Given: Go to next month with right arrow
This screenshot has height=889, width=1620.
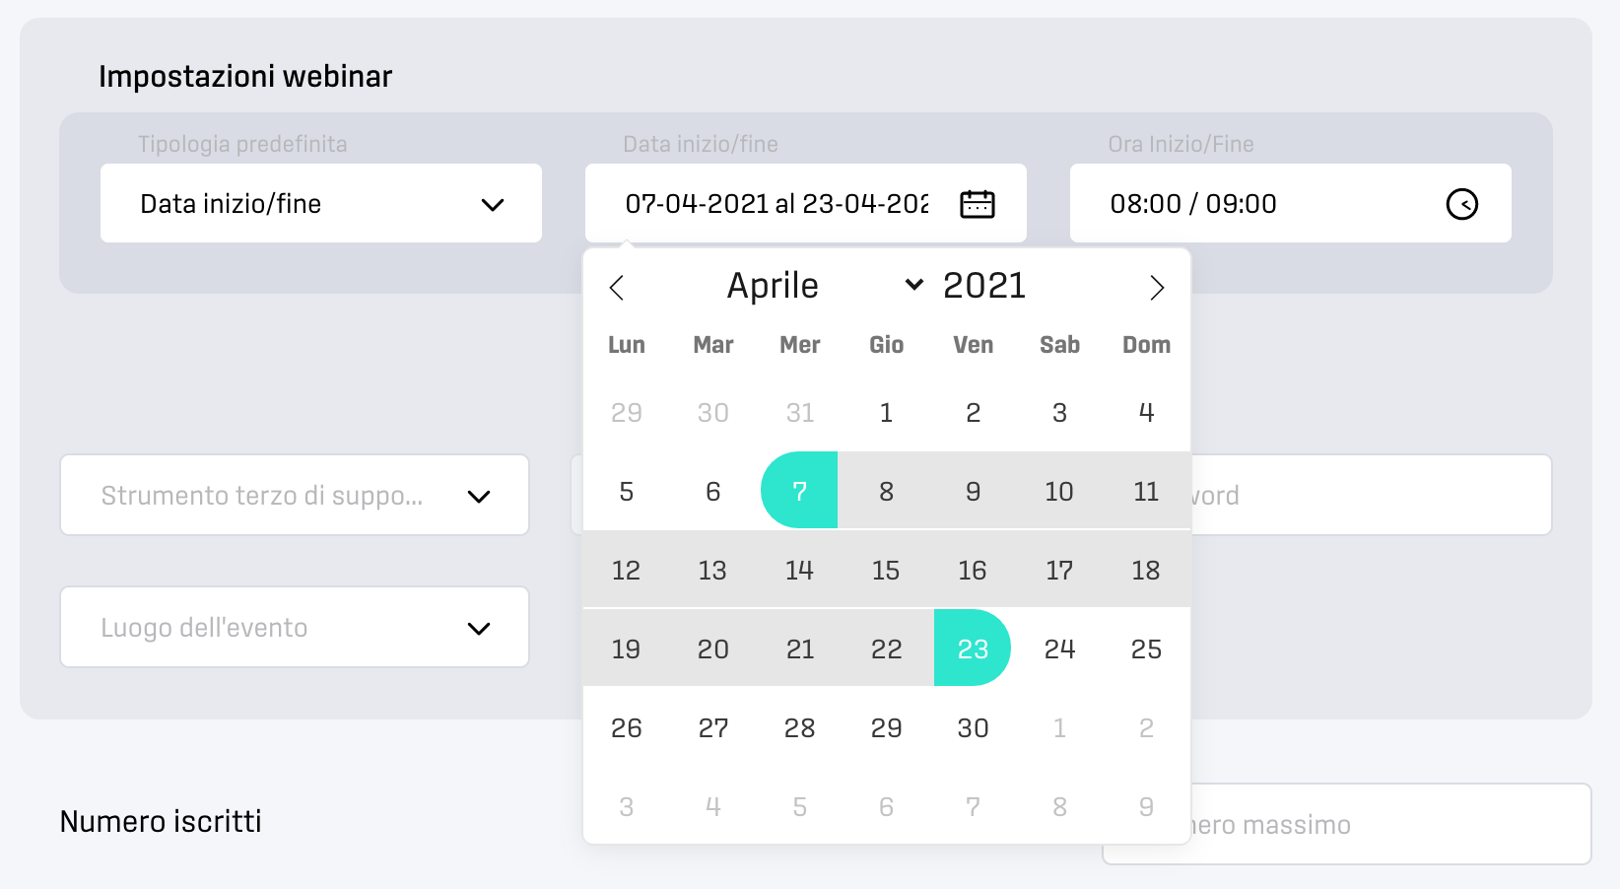Looking at the screenshot, I should tap(1157, 288).
